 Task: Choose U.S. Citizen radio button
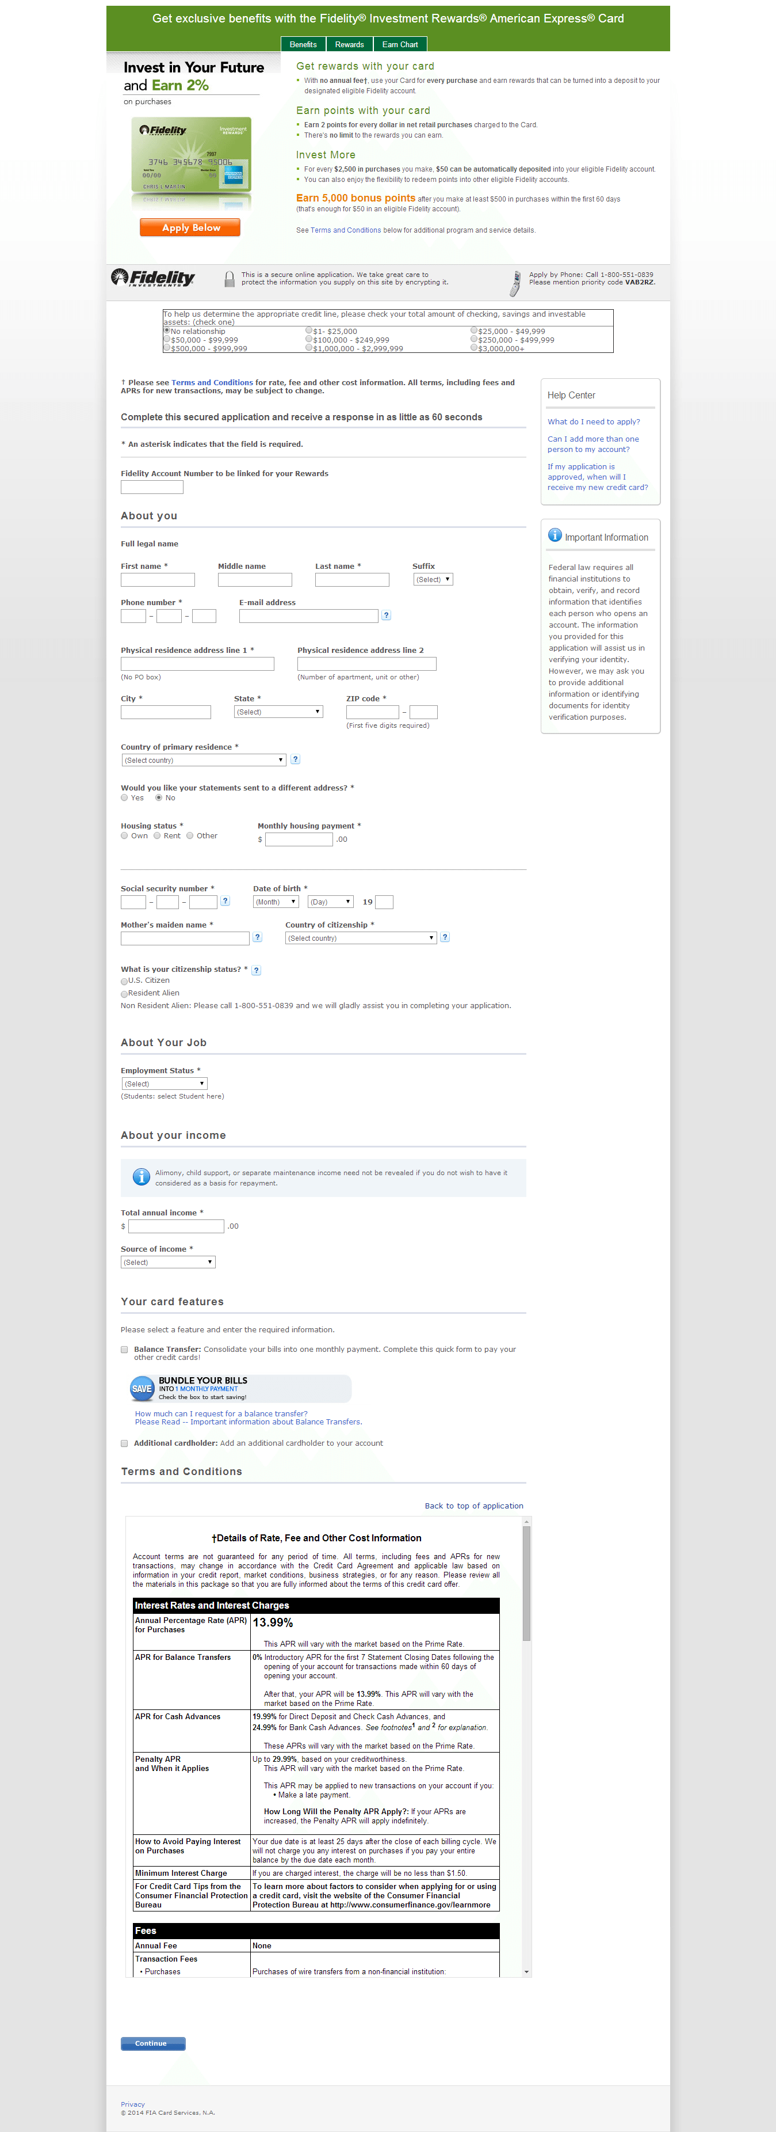(x=125, y=982)
